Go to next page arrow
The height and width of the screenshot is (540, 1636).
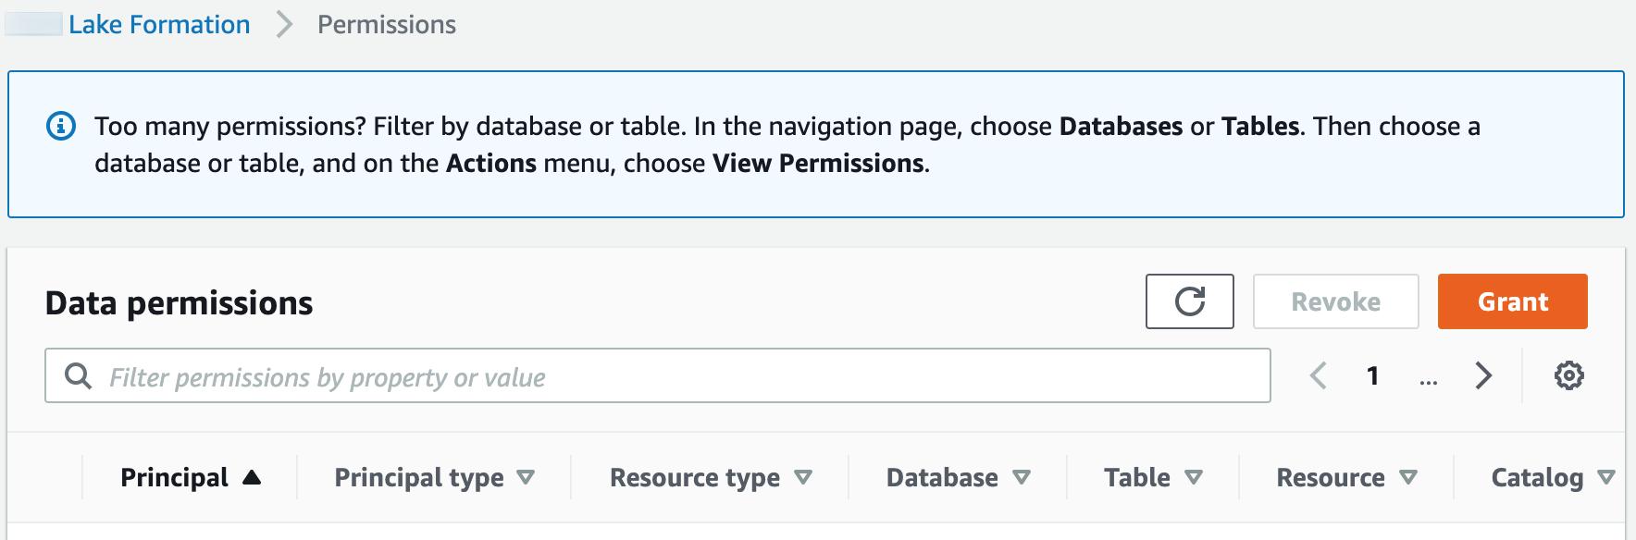pos(1483,375)
